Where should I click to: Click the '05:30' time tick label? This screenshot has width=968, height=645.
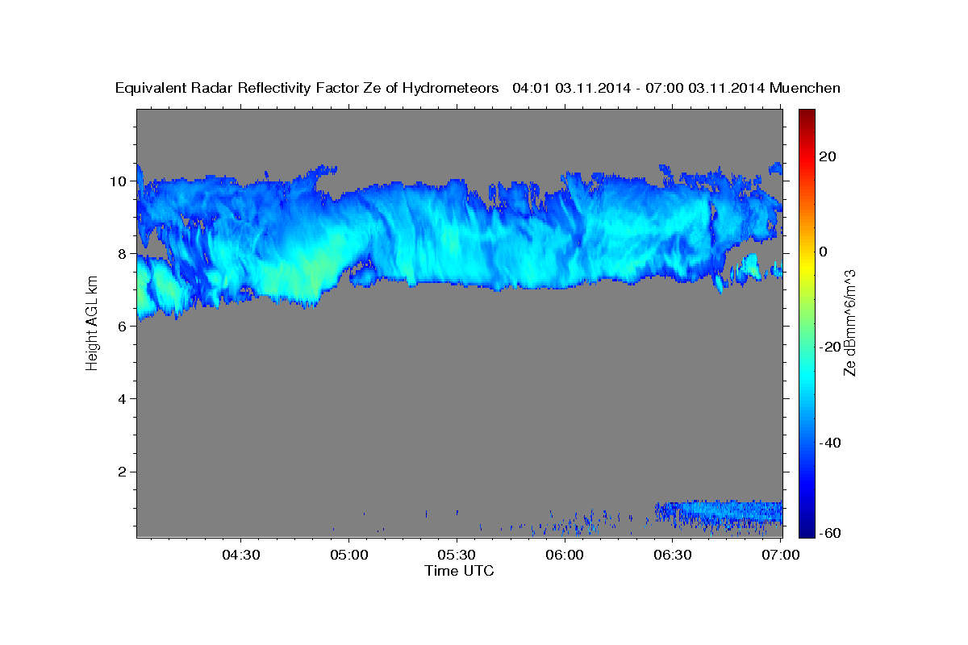(457, 555)
